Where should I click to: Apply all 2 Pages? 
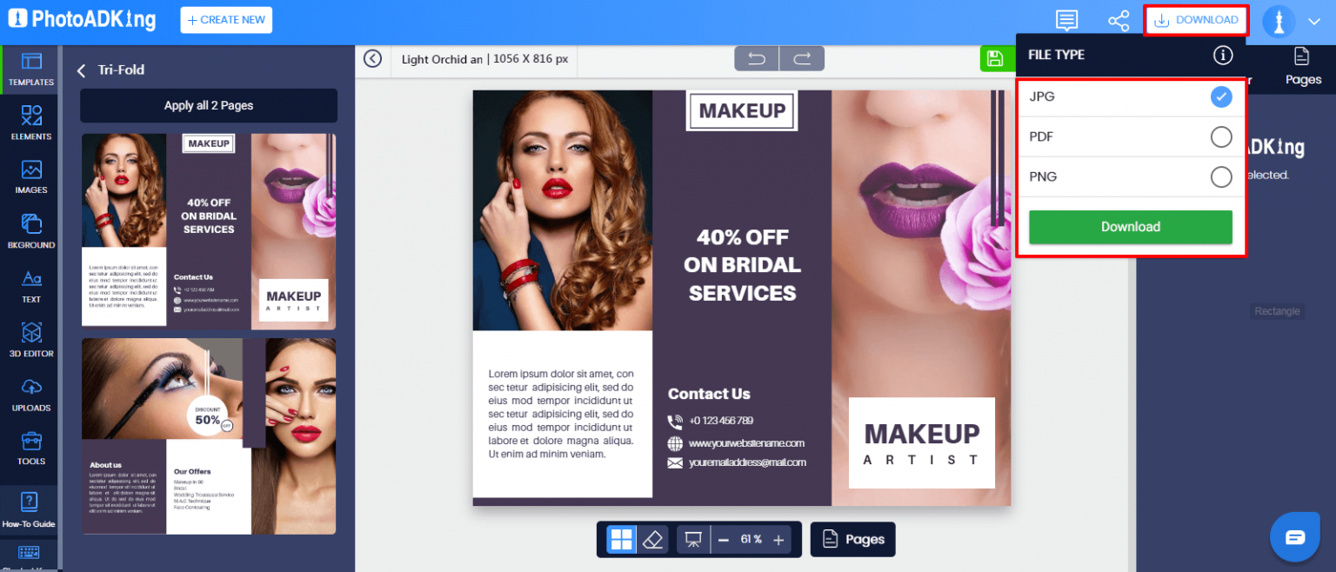pos(208,105)
